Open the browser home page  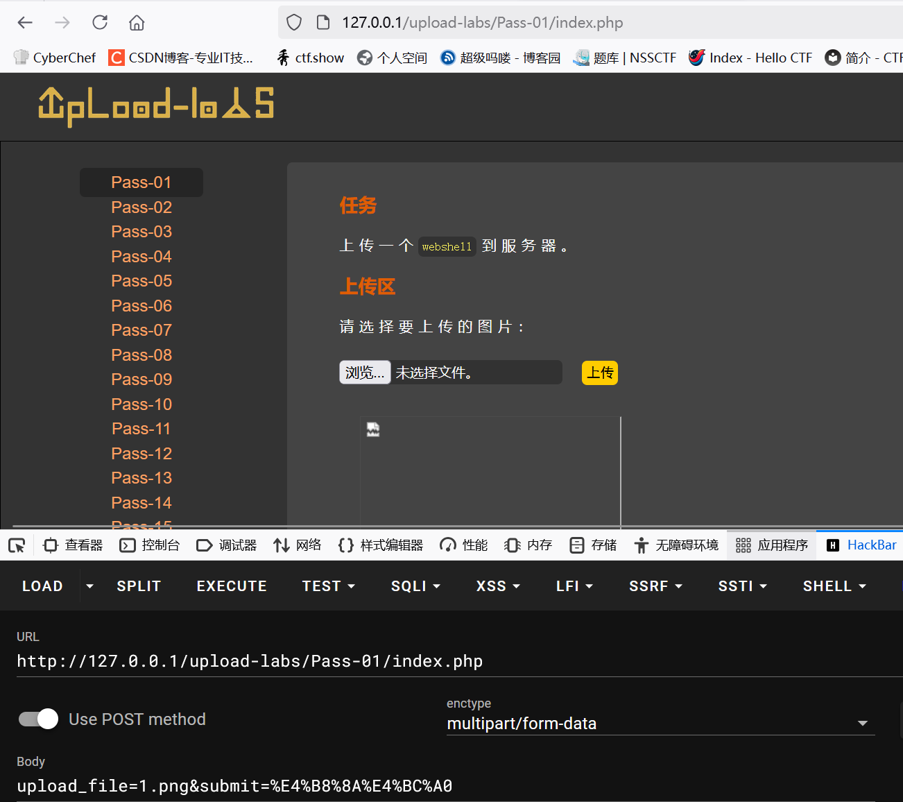[137, 23]
